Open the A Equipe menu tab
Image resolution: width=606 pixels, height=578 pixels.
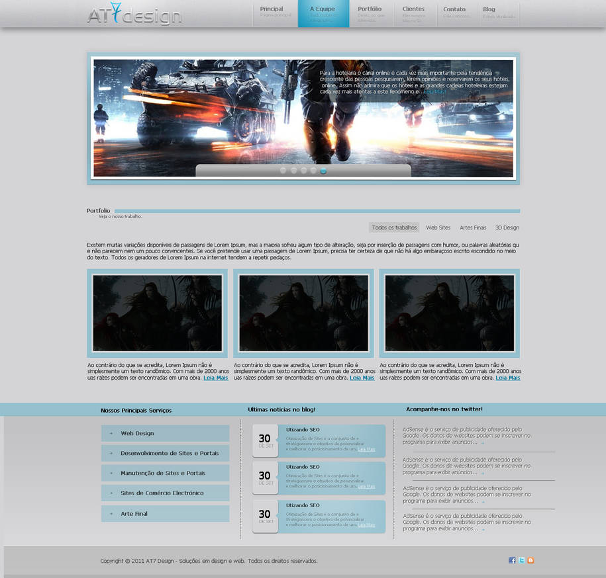[323, 13]
